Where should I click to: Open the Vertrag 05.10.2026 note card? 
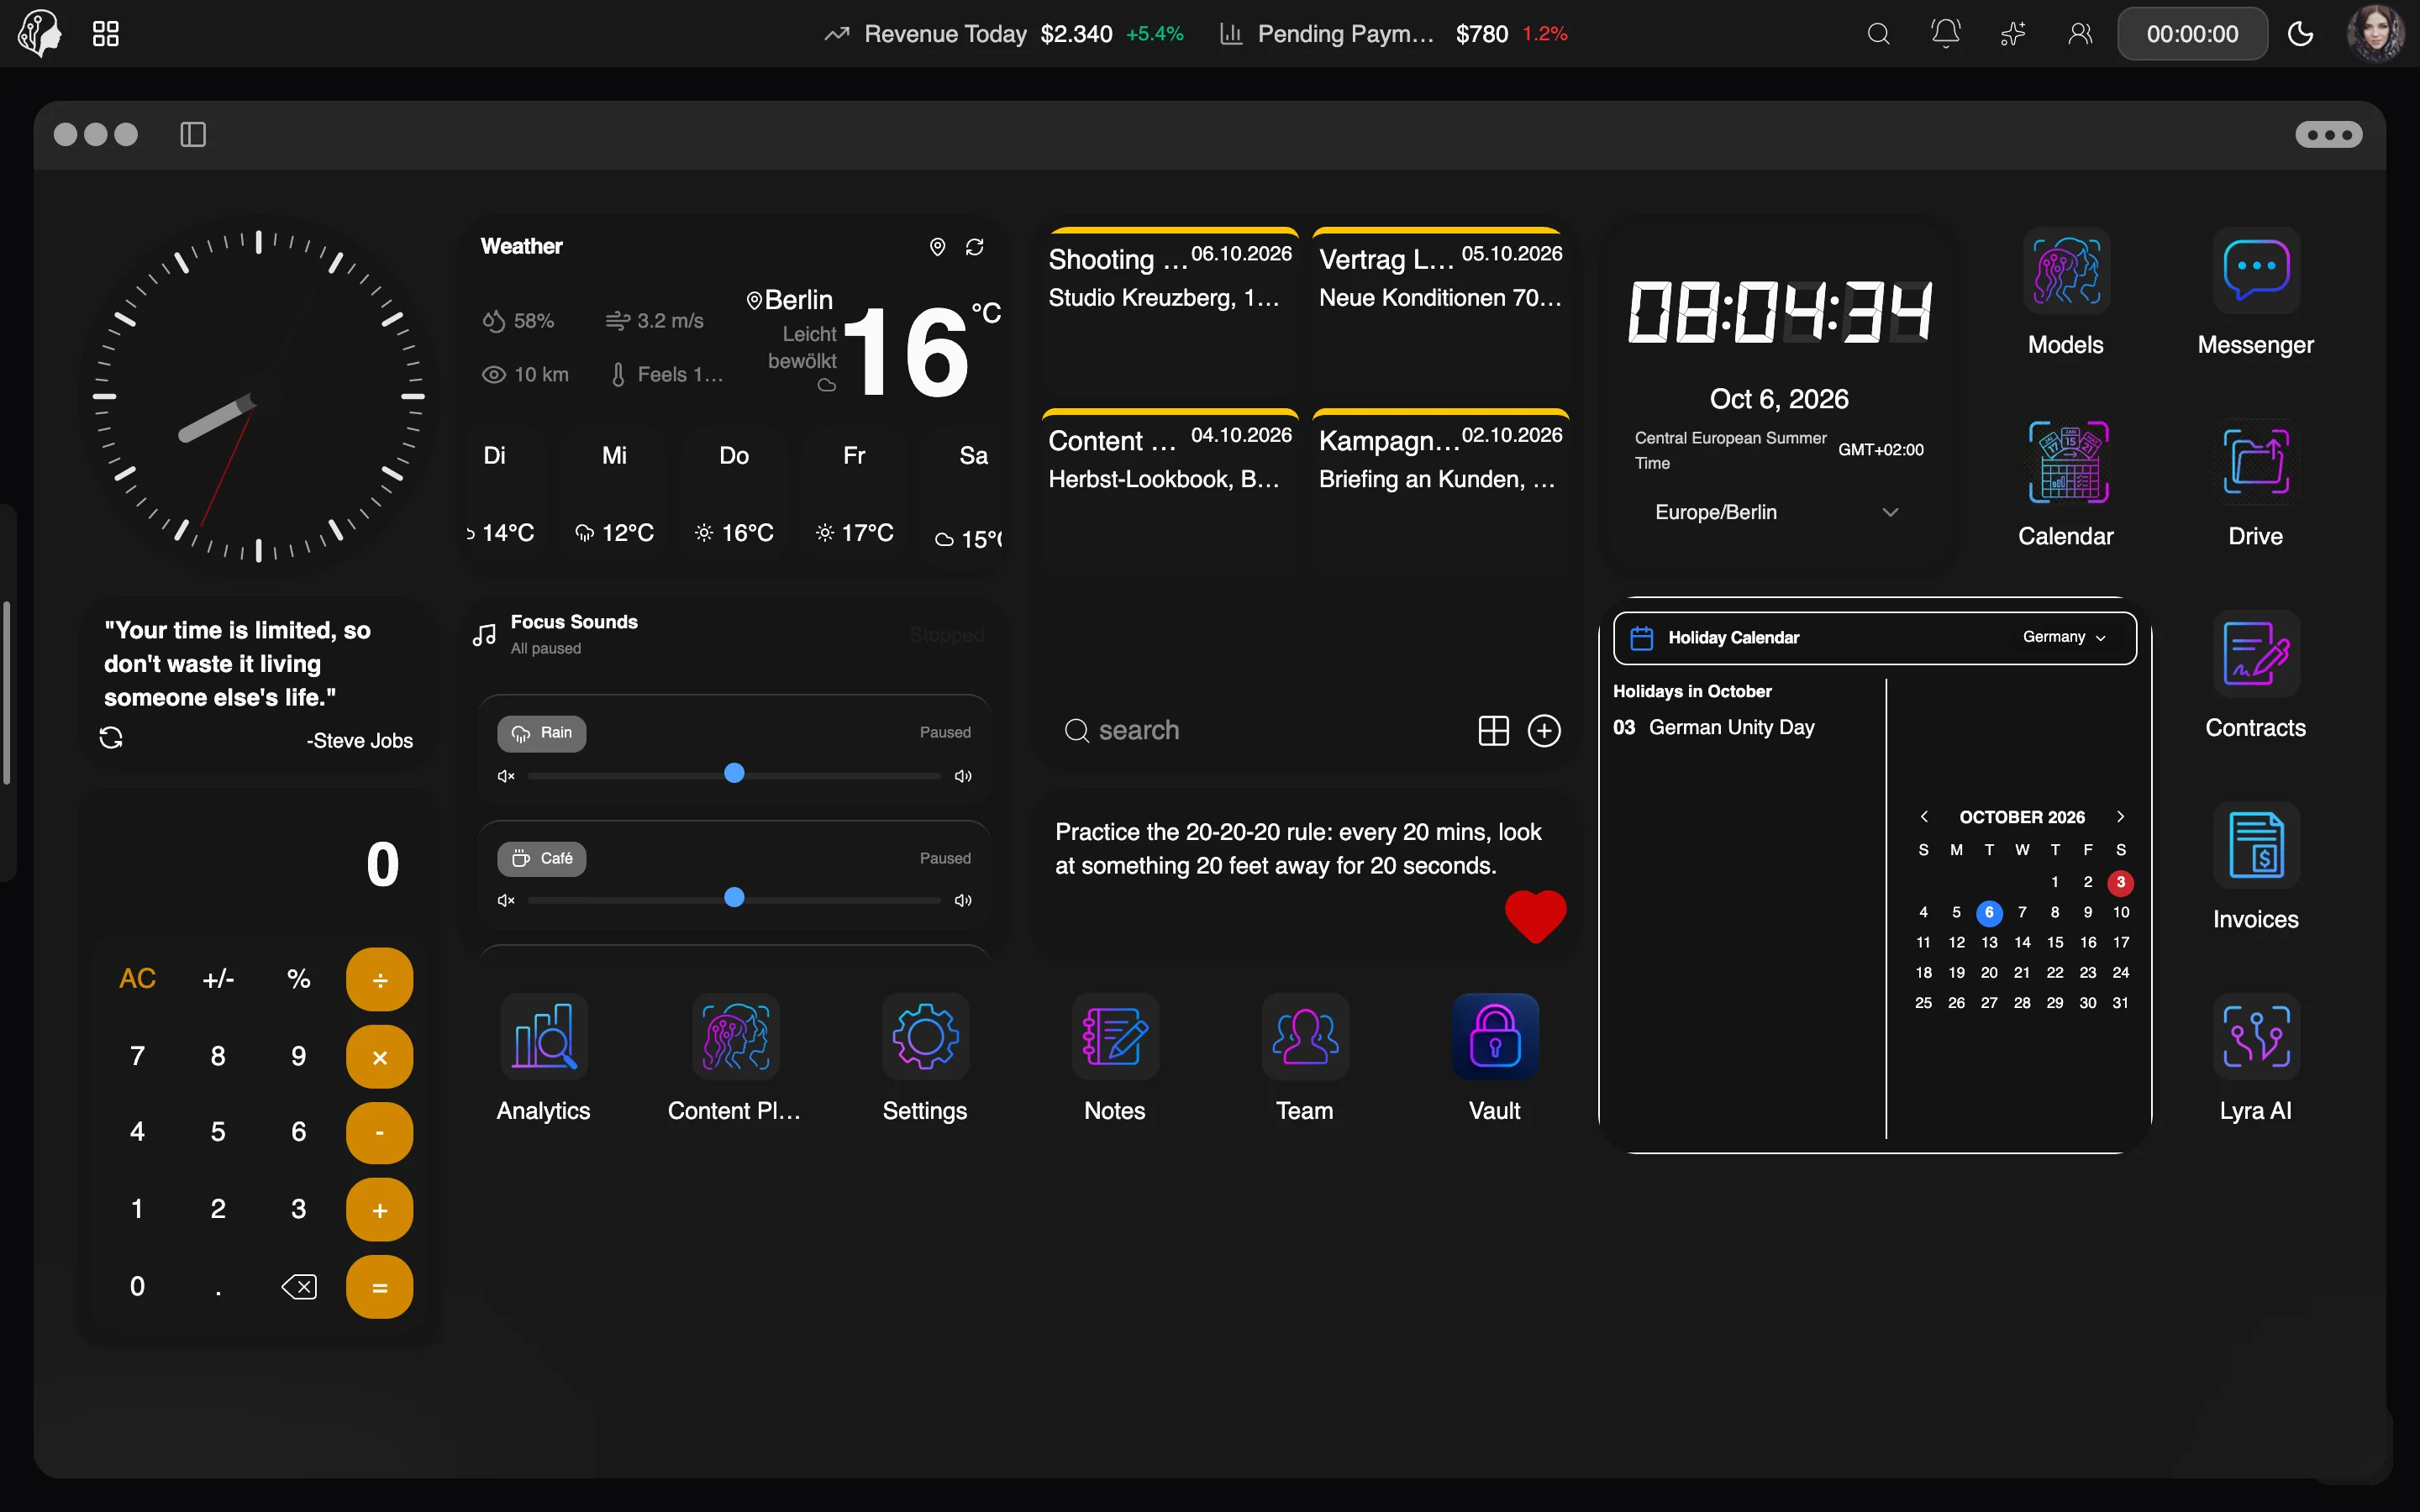tap(1440, 312)
